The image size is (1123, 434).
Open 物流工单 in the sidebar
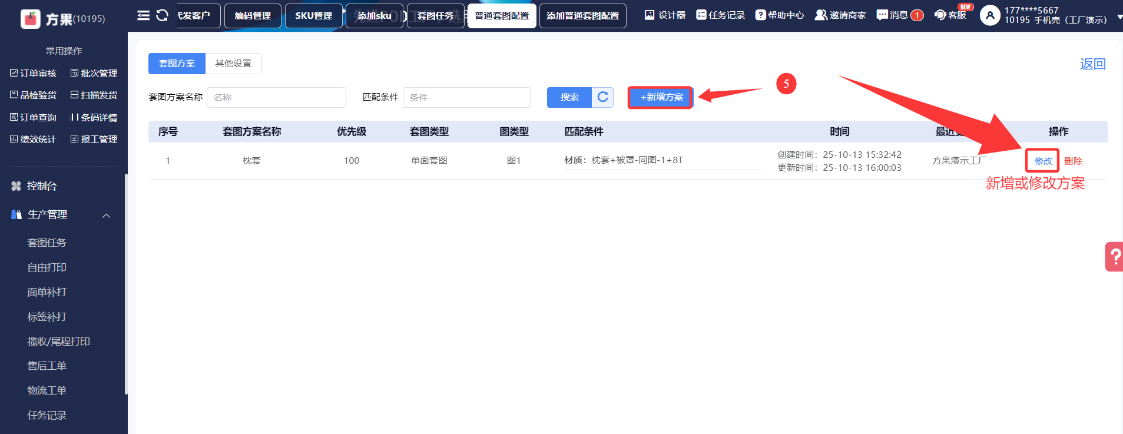tap(47, 390)
